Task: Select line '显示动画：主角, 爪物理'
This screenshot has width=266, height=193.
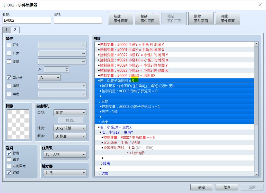Action: [x=174, y=143]
